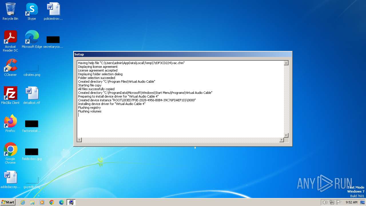Click 'Installing device driver' log line
Viewport: 366px width, 206px height.
[112, 104]
